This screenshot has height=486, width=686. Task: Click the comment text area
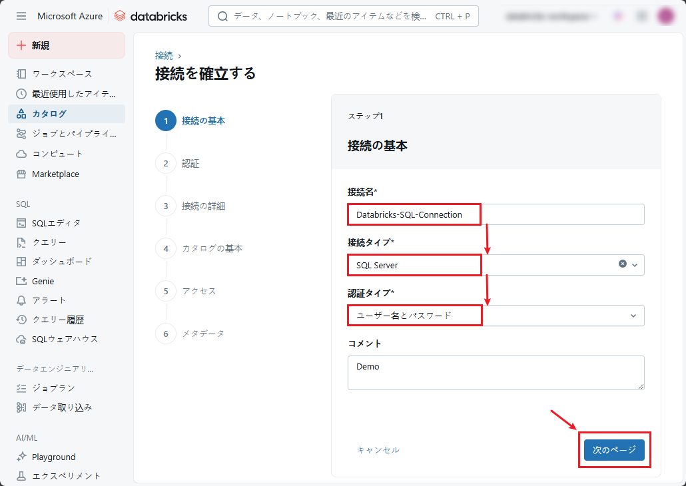[x=496, y=372]
